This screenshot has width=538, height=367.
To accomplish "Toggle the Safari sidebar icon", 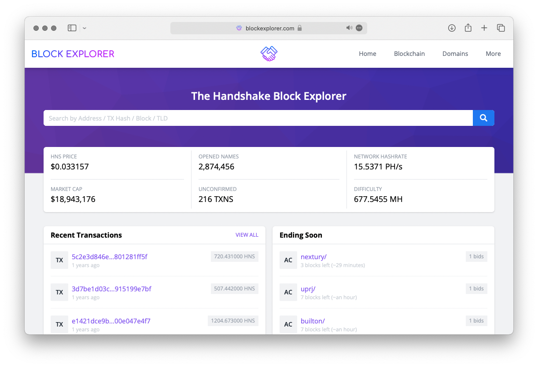I will (72, 28).
